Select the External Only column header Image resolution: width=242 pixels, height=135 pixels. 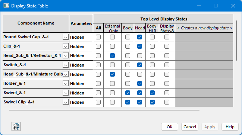point(112,28)
